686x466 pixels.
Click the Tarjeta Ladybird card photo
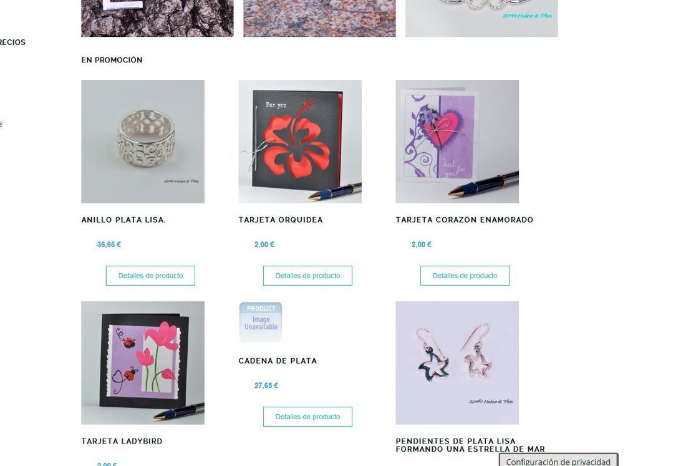[143, 362]
